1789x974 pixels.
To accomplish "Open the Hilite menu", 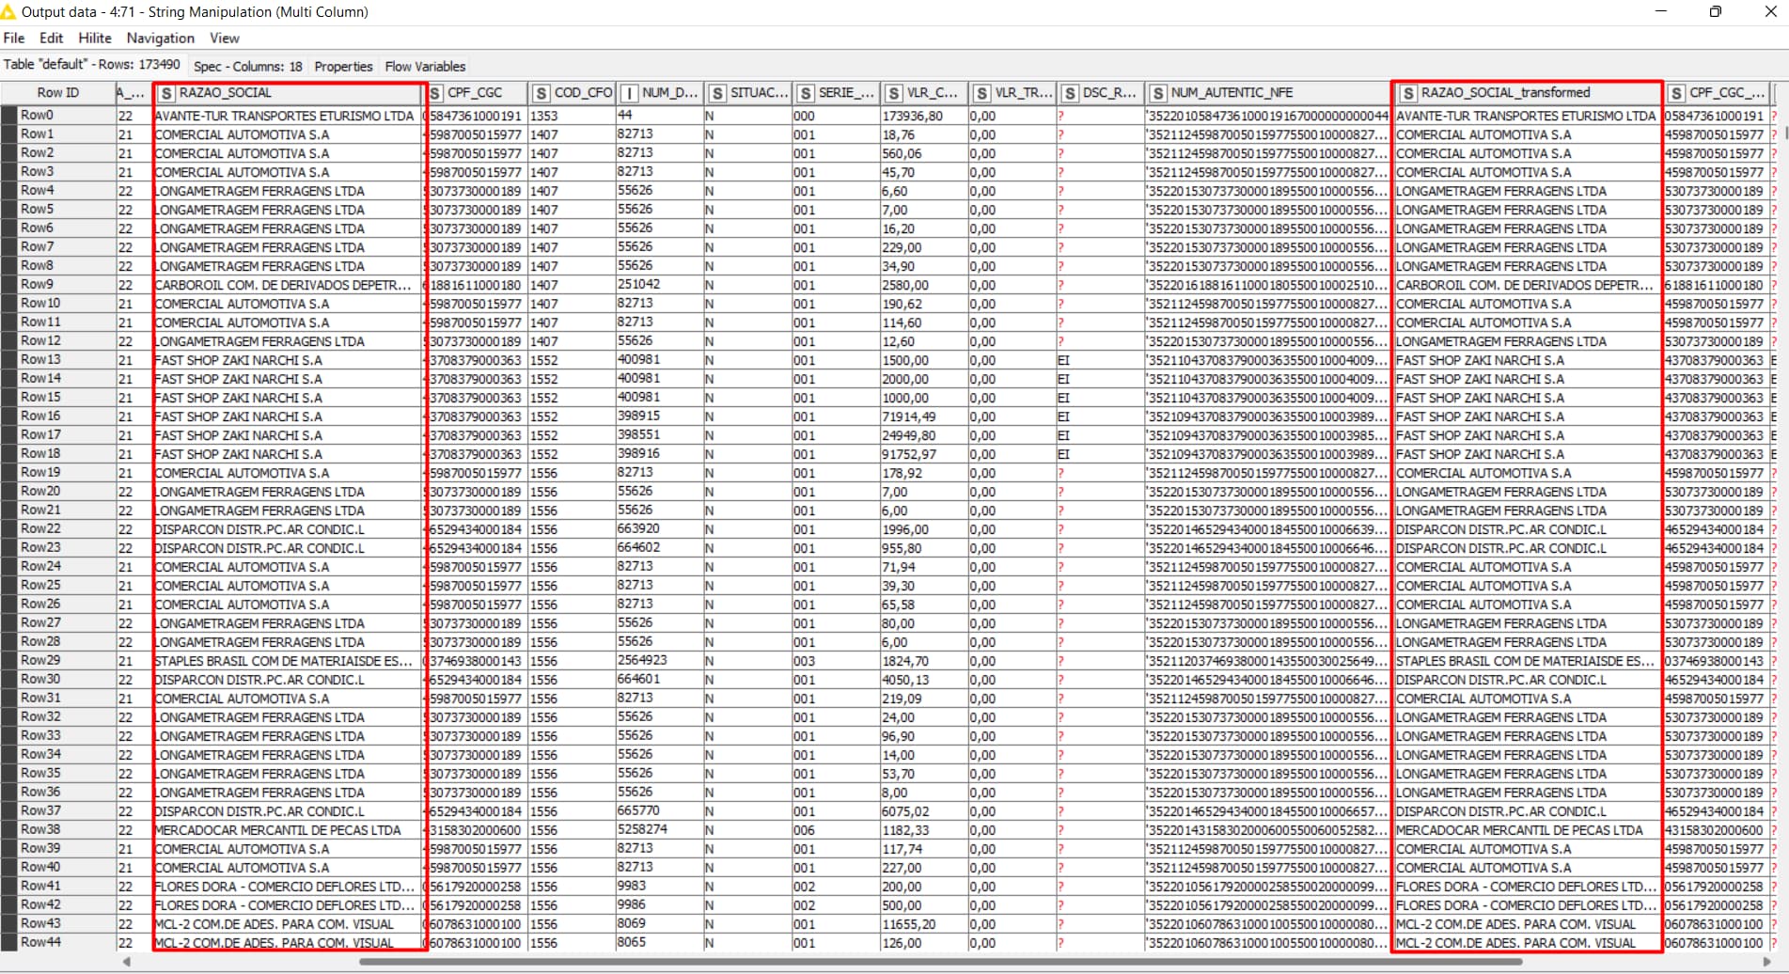I will pyautogui.click(x=94, y=39).
